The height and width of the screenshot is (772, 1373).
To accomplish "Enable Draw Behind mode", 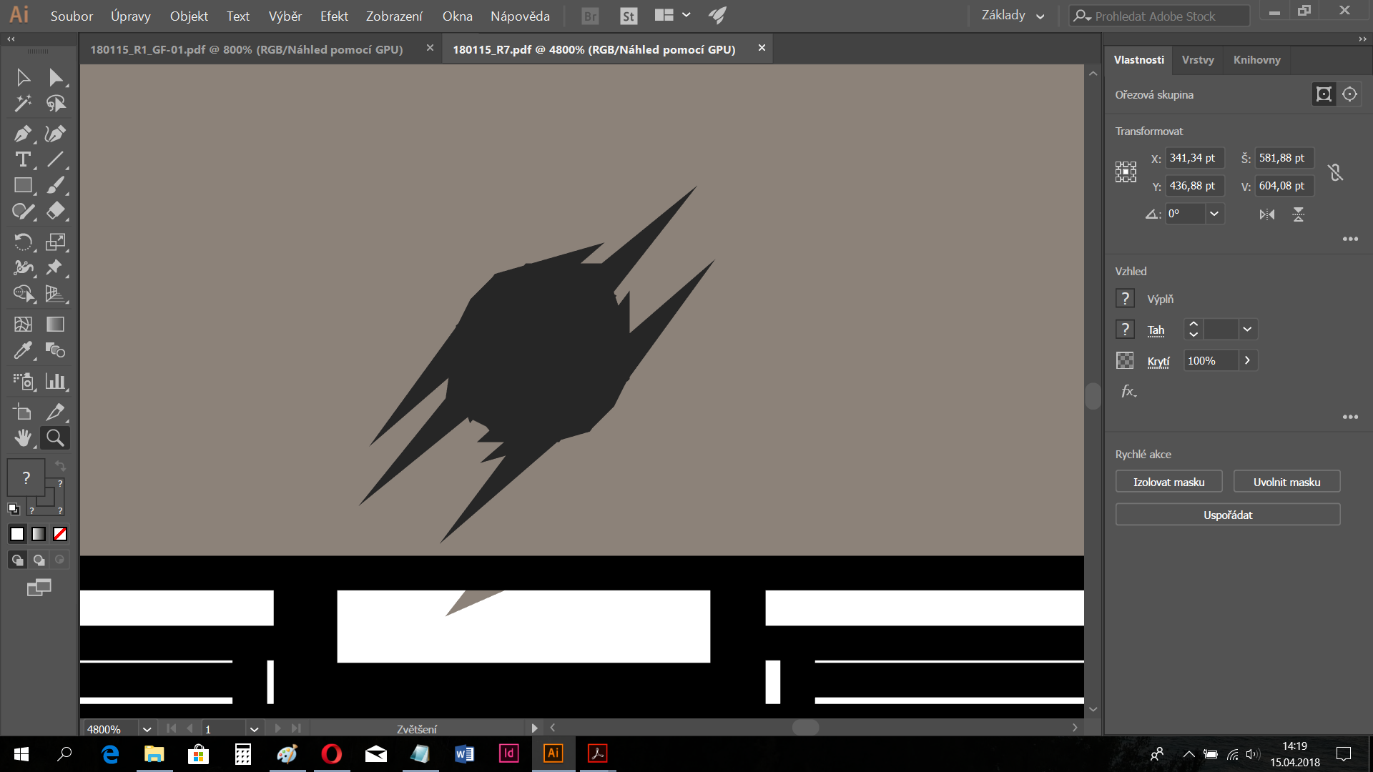I will coord(39,560).
